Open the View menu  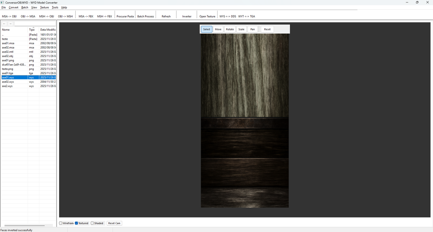tap(34, 7)
